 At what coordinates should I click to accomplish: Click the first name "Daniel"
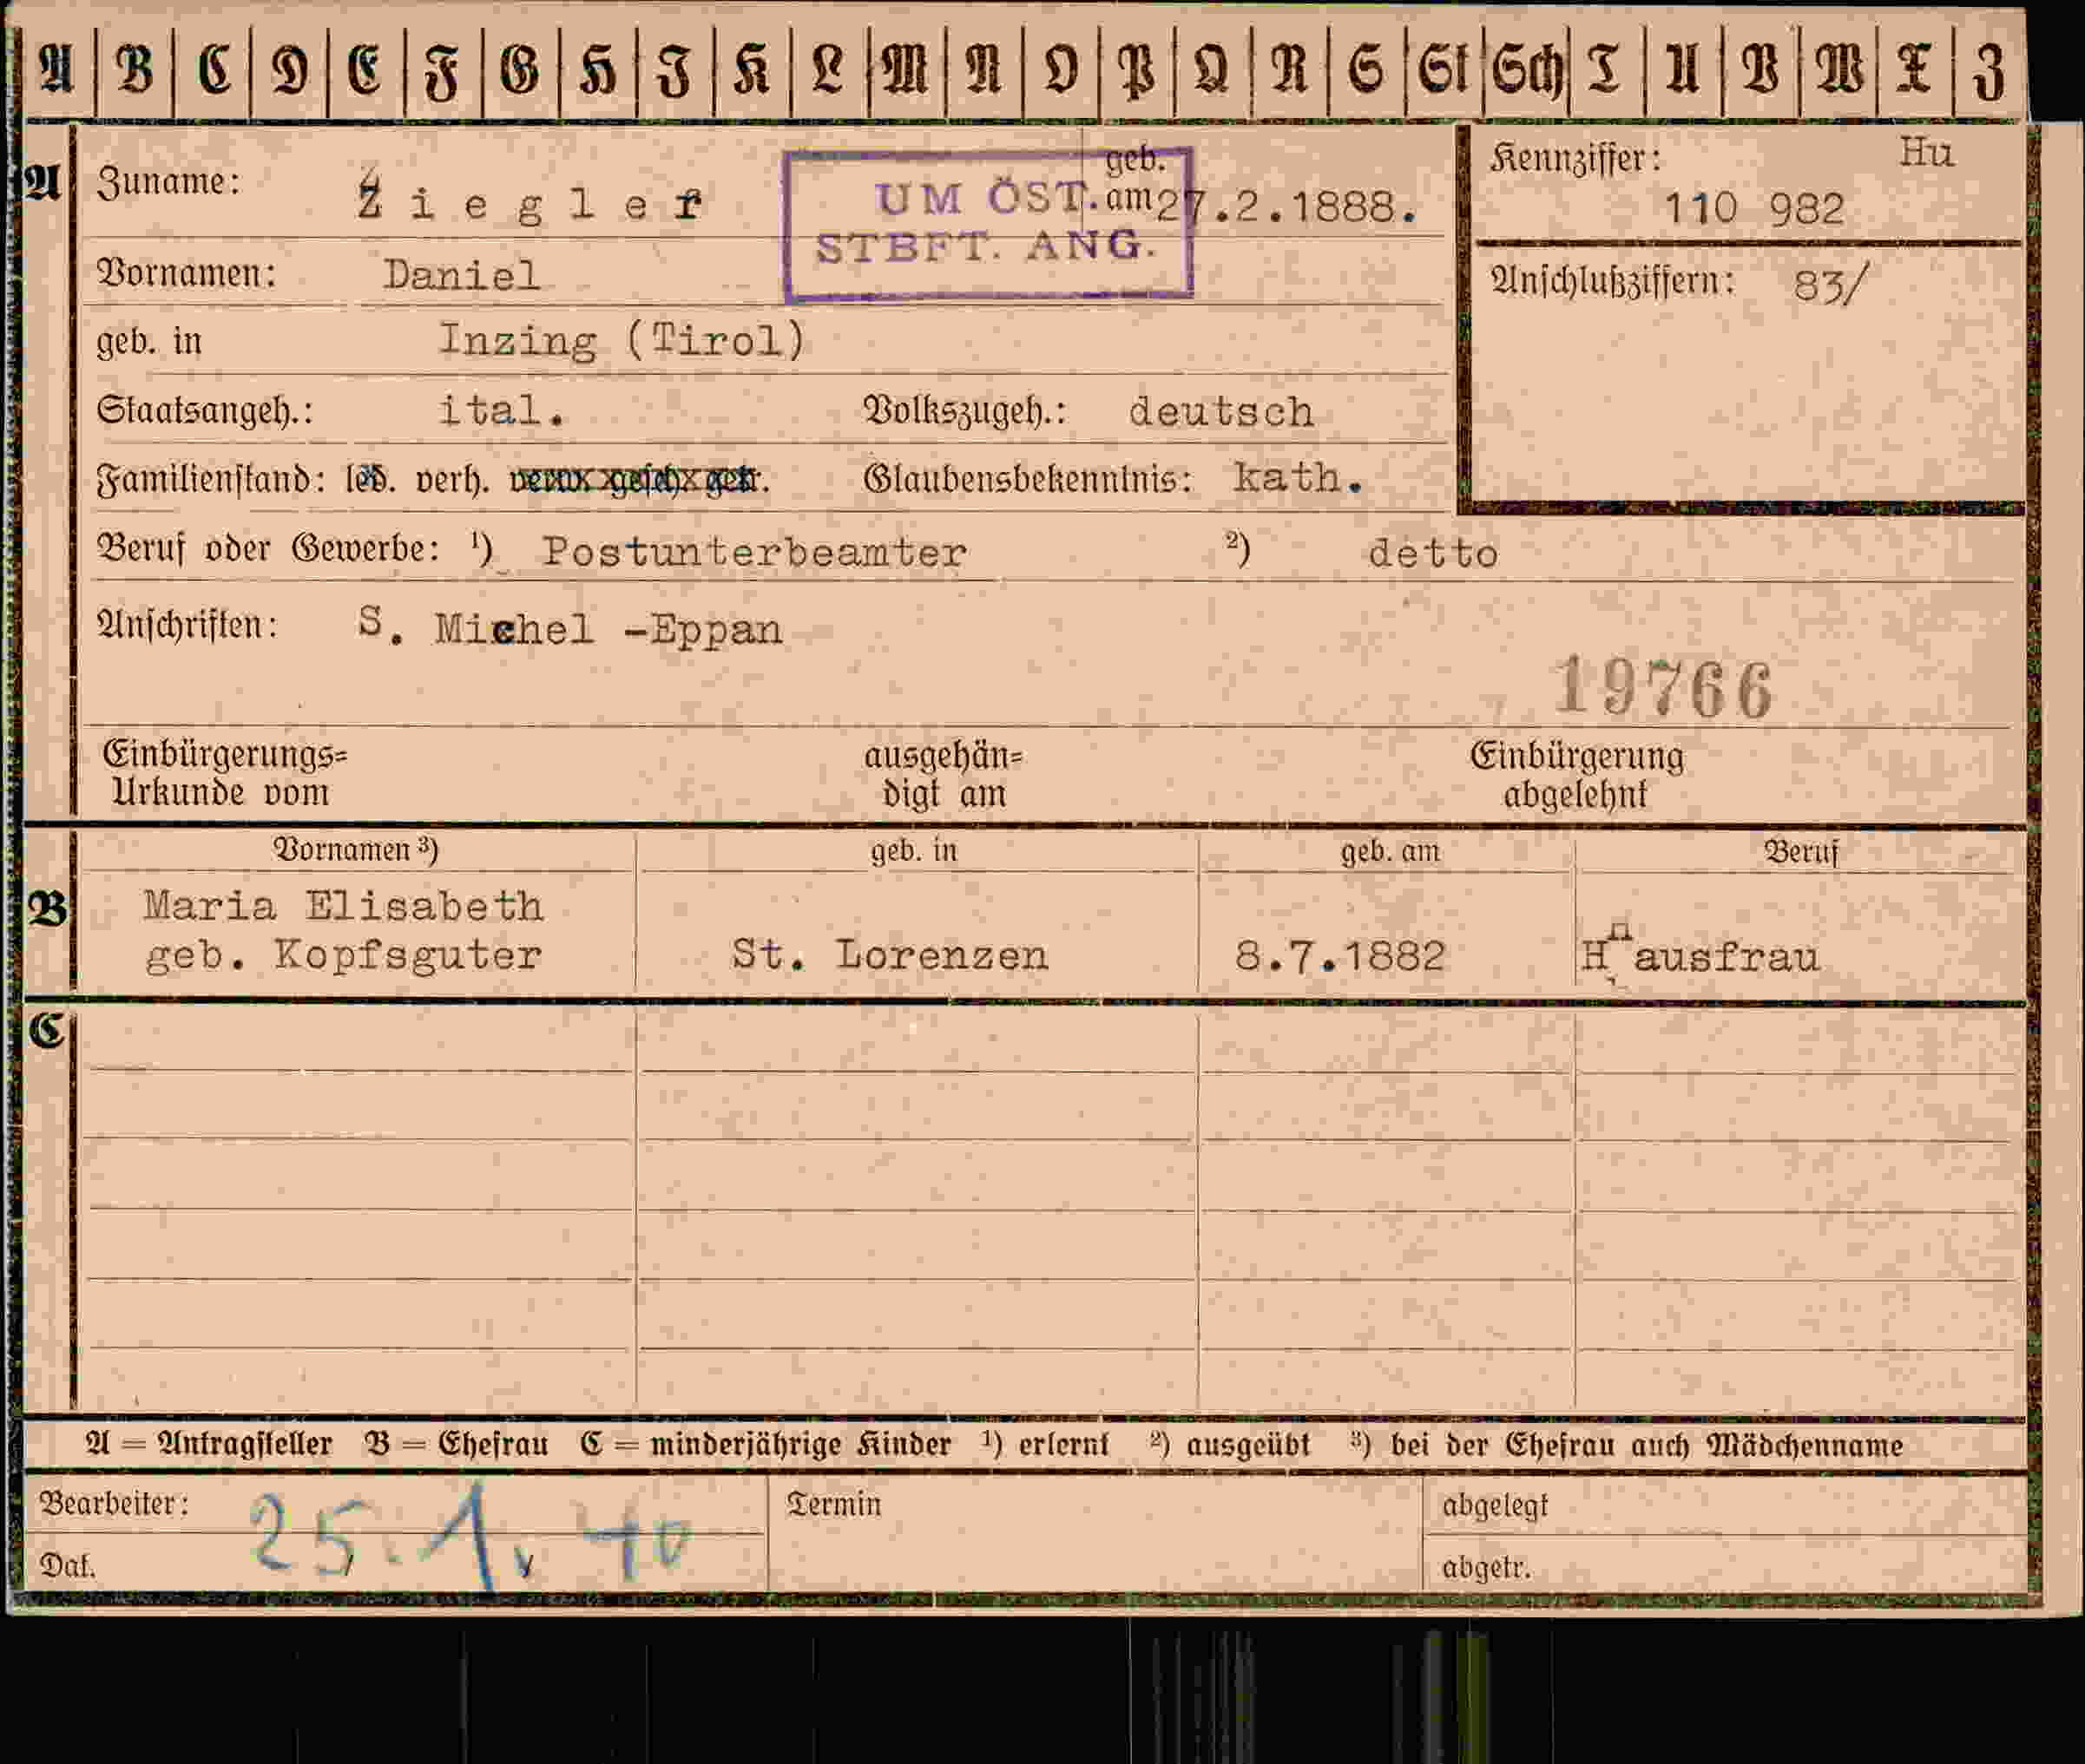[462, 275]
